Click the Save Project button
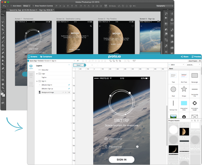The image size is (202, 165). (x=193, y=61)
